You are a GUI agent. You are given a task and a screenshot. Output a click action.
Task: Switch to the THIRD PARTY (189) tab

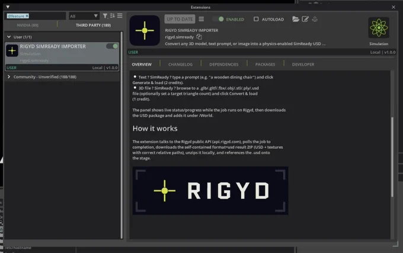(x=93, y=25)
